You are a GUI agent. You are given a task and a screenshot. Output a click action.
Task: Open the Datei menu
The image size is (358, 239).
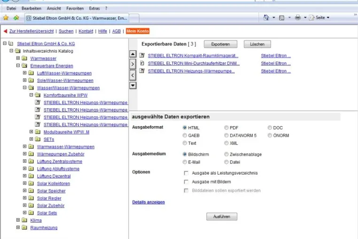coord(11,8)
